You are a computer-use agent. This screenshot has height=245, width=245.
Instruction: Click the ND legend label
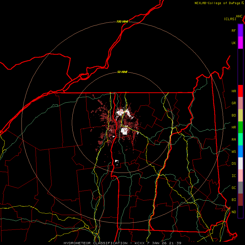234,212
